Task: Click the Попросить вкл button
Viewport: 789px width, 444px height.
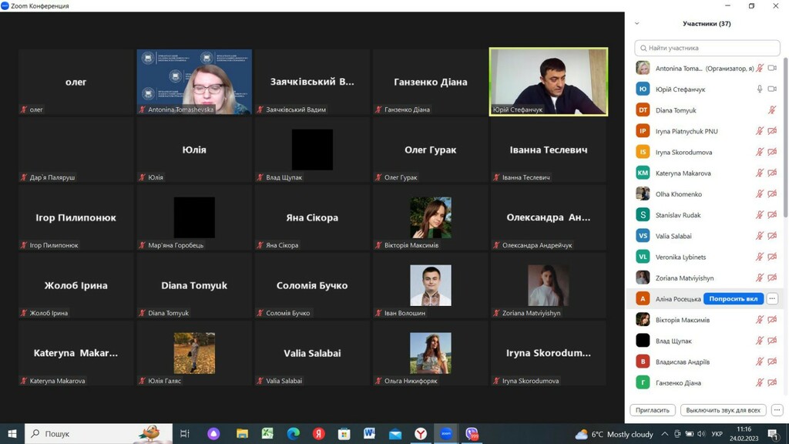Action: point(734,298)
